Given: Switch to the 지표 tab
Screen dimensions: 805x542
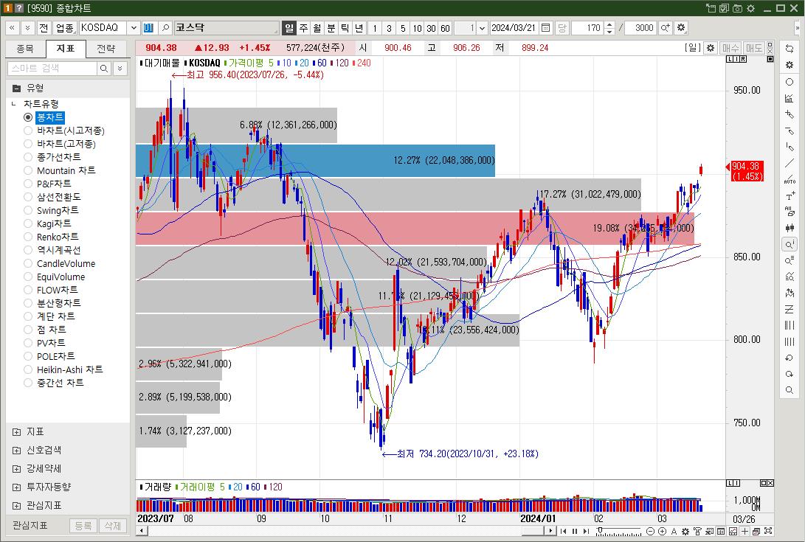Looking at the screenshot, I should (x=66, y=49).
